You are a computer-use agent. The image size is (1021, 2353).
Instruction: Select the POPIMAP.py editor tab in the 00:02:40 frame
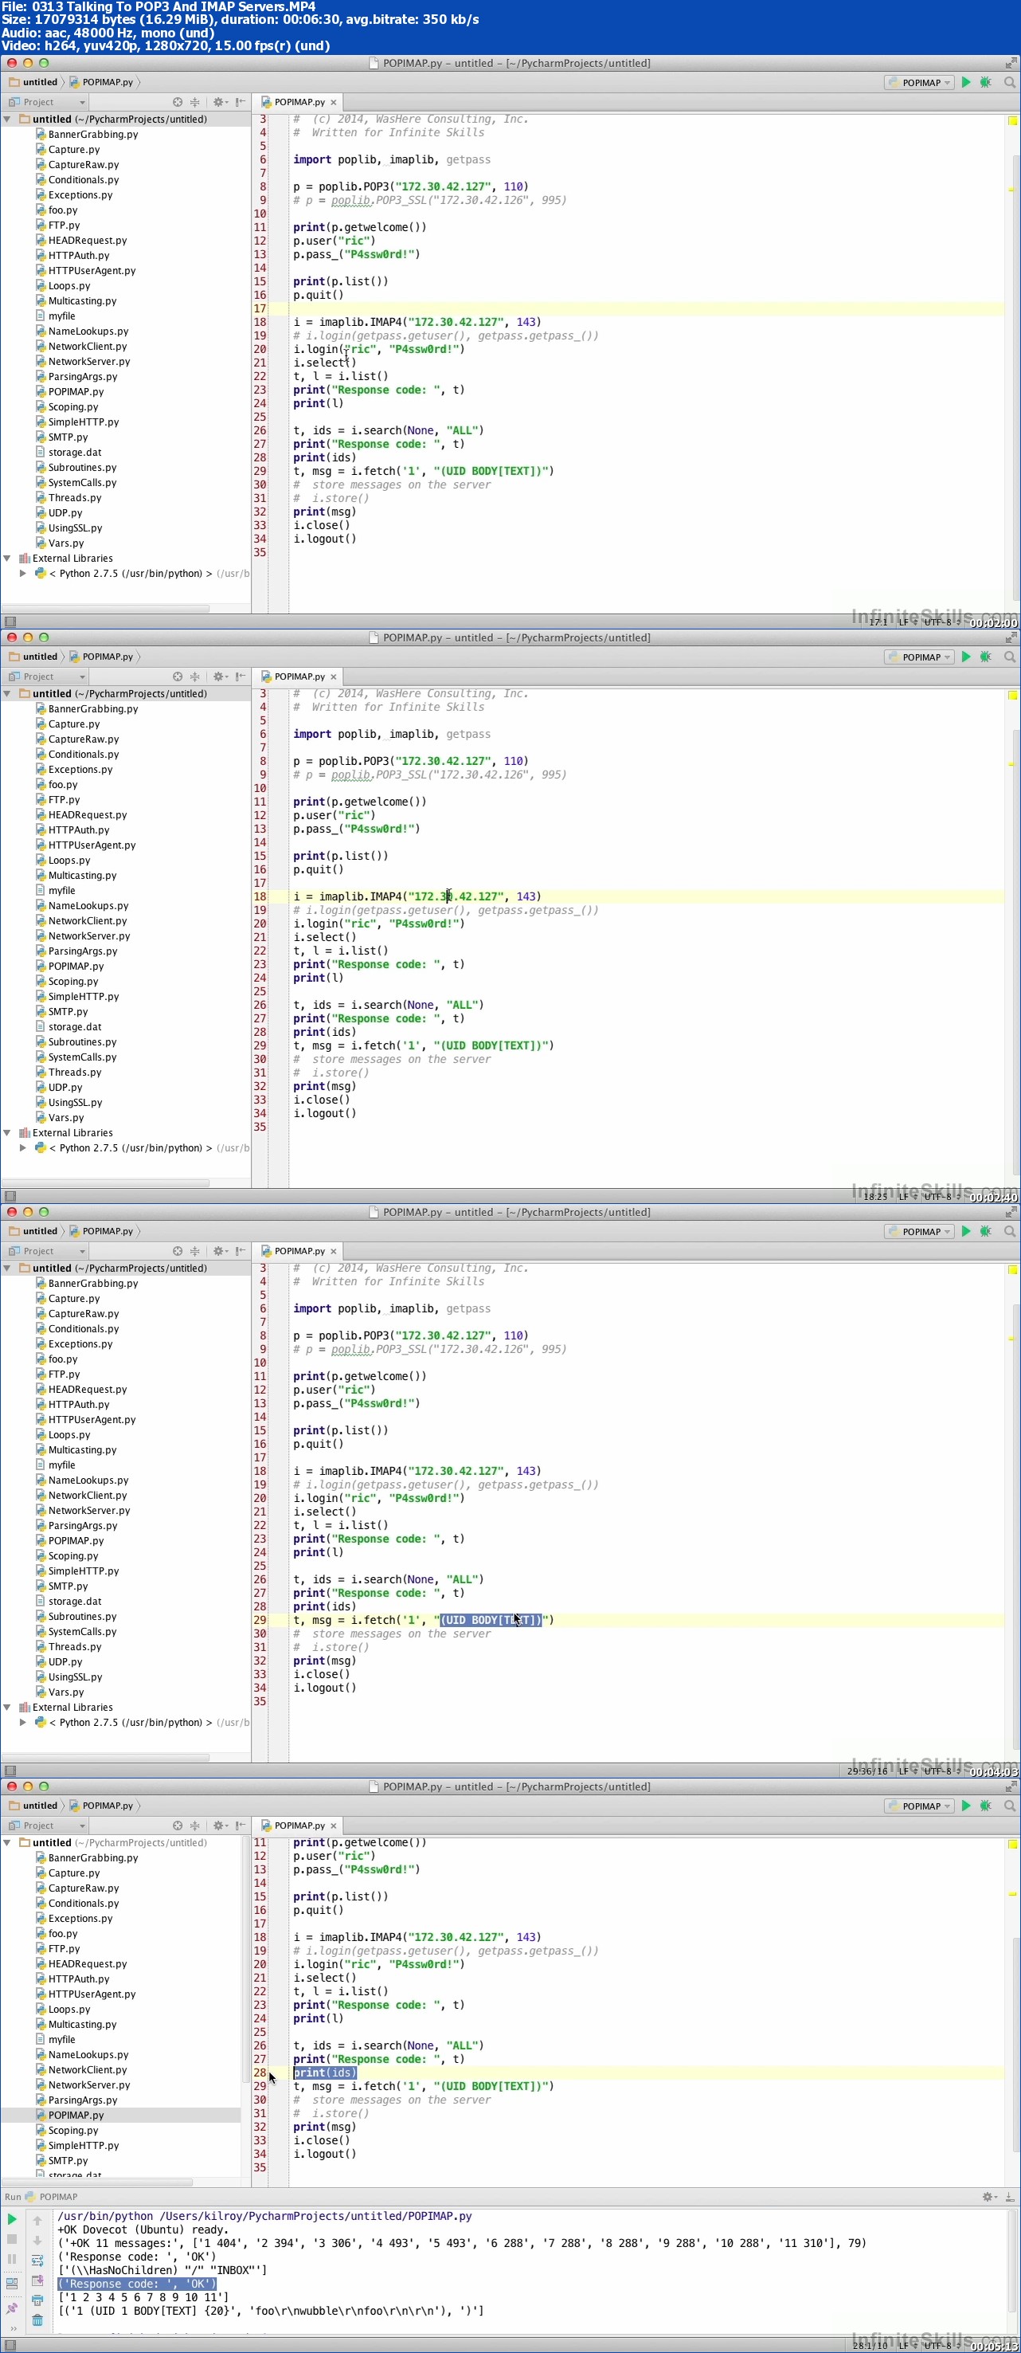(299, 676)
